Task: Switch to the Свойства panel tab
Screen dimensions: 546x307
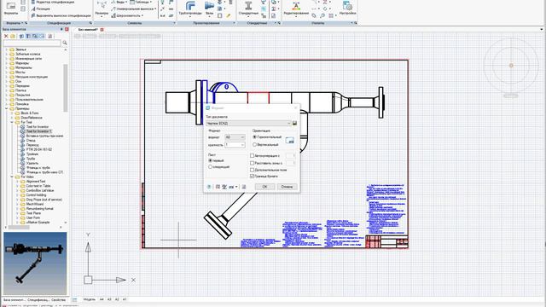Action: click(58, 299)
